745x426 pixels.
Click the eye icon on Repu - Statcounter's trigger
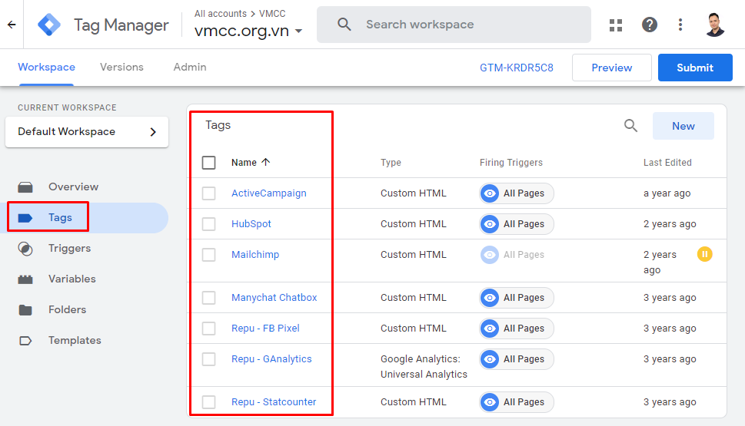point(490,402)
